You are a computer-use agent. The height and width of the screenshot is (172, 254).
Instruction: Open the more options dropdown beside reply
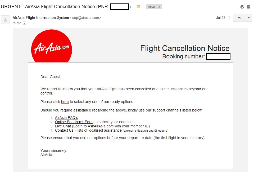249,18
